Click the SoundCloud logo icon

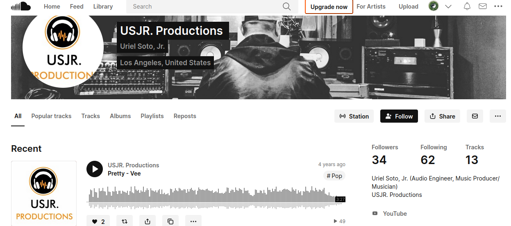(x=21, y=6)
